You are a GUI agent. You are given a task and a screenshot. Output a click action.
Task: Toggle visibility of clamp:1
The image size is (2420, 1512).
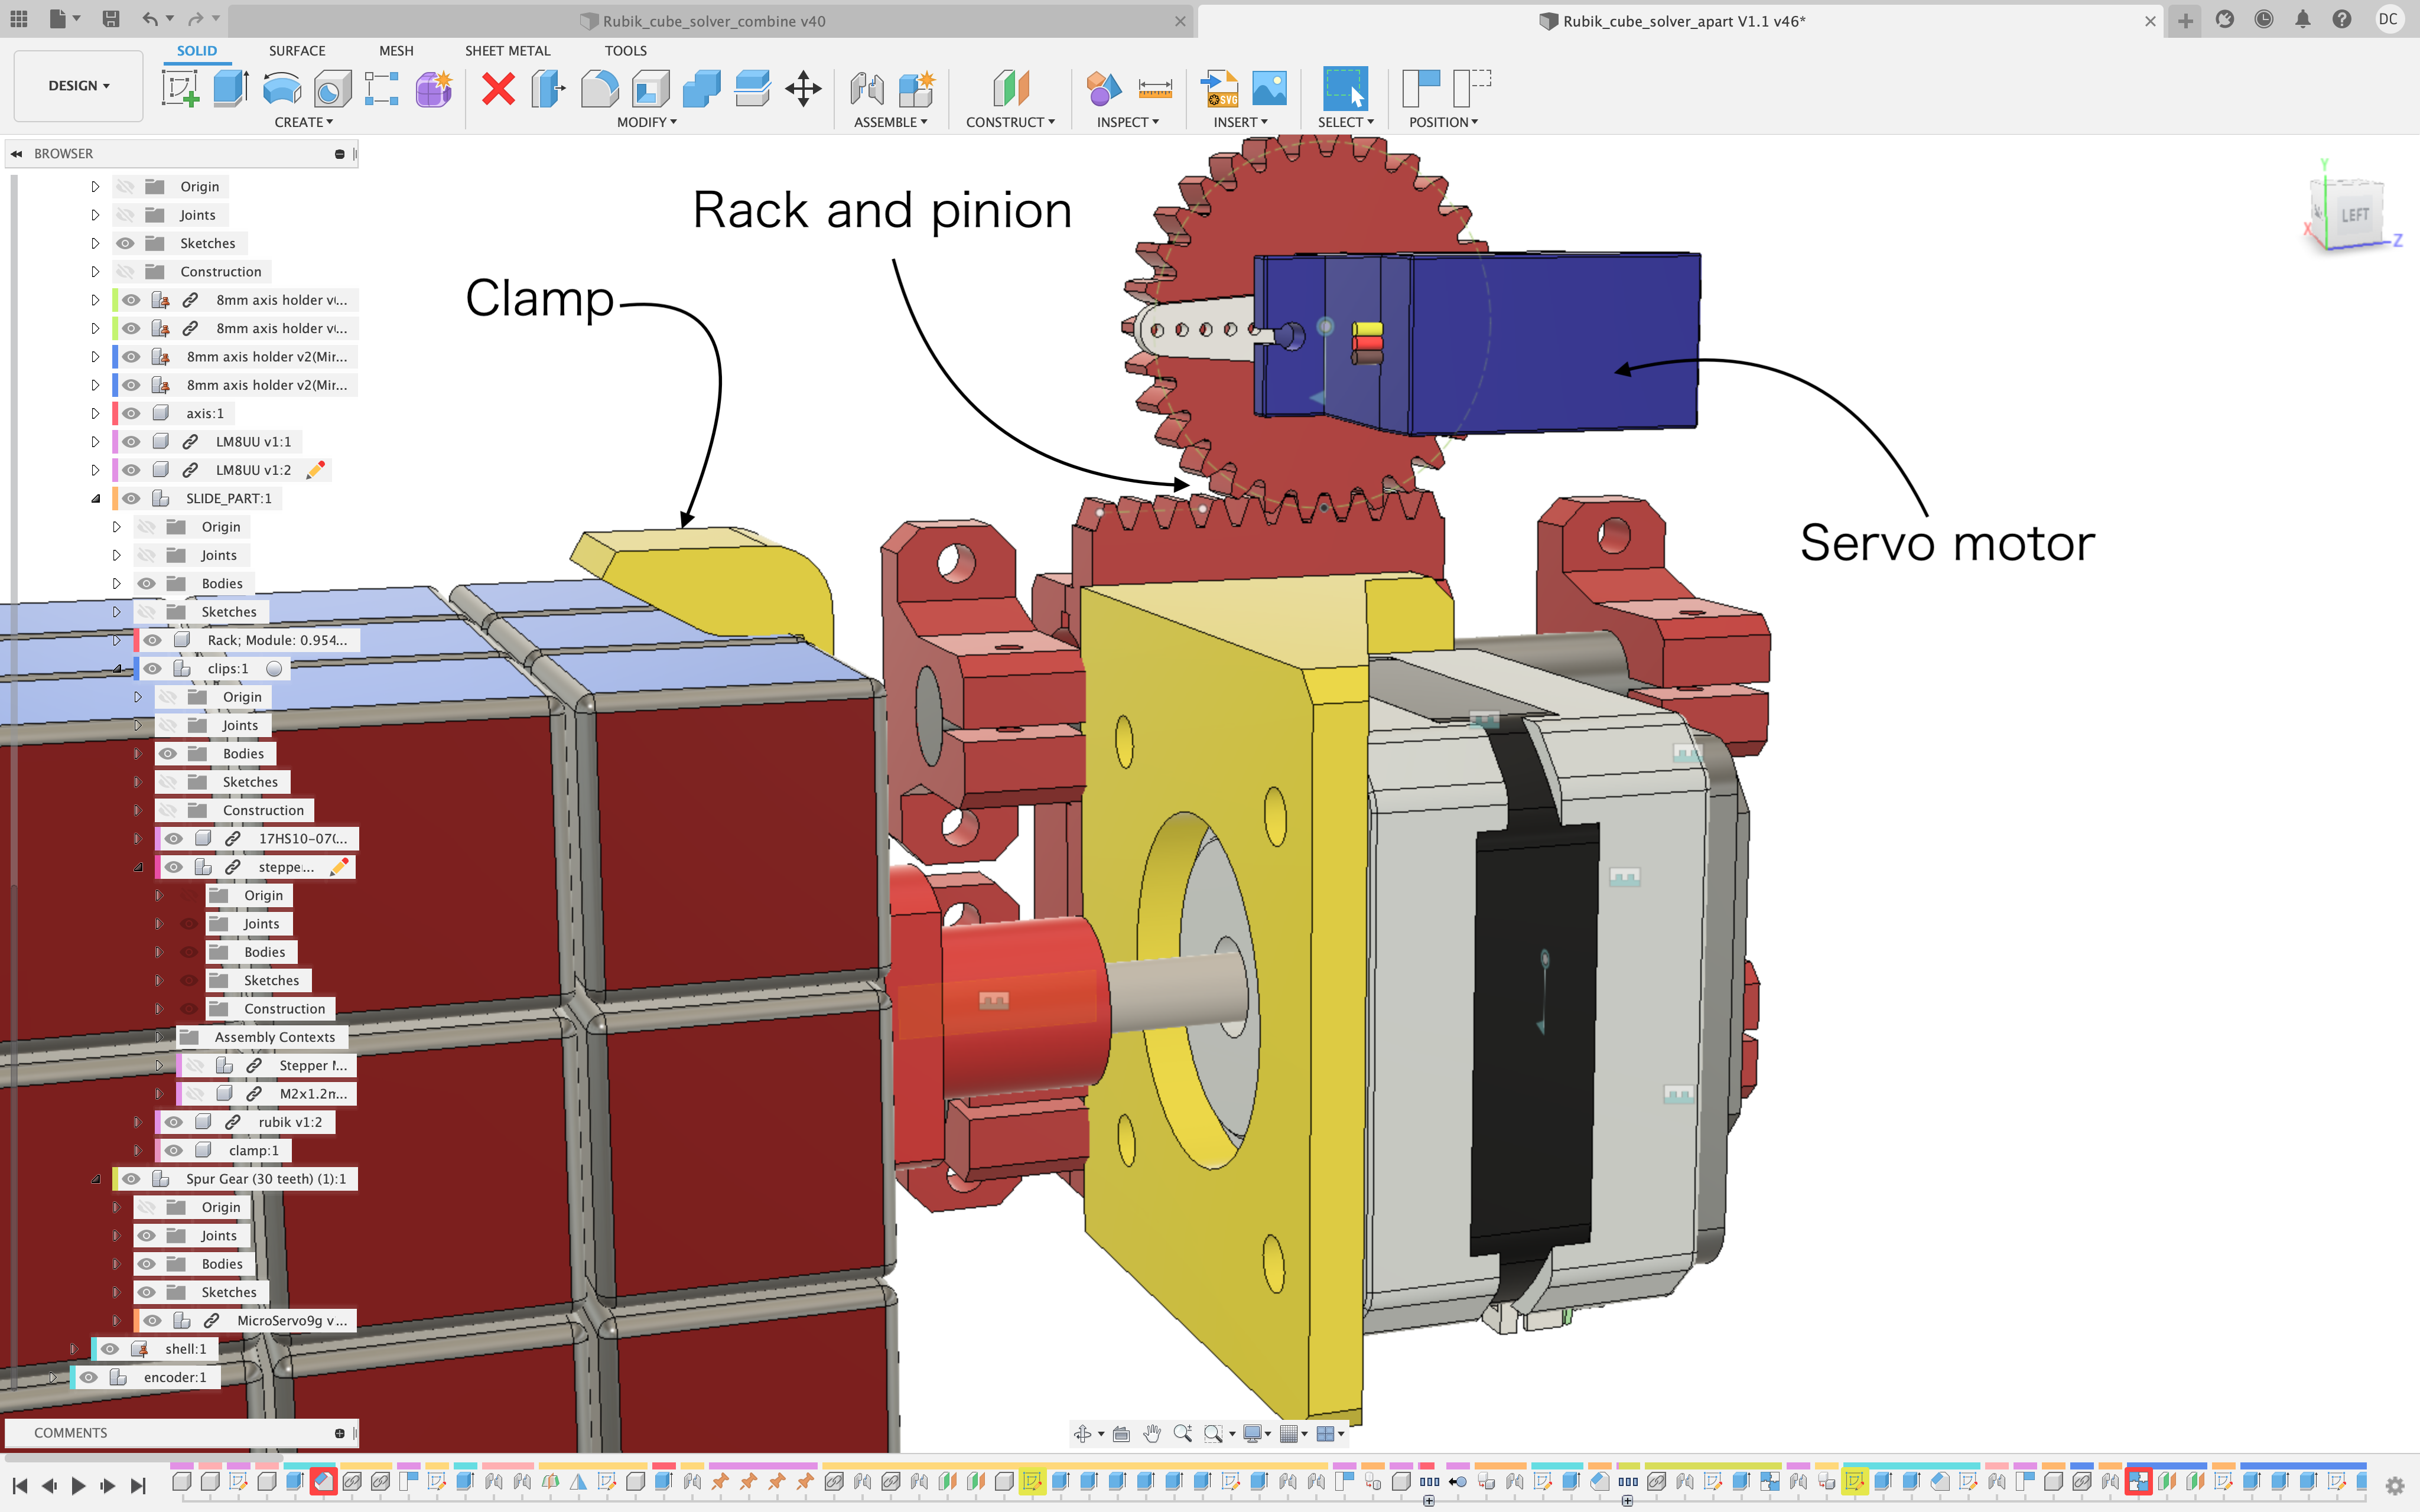[x=174, y=1150]
